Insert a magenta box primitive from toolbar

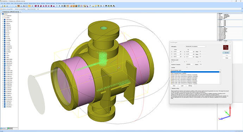[36, 6]
